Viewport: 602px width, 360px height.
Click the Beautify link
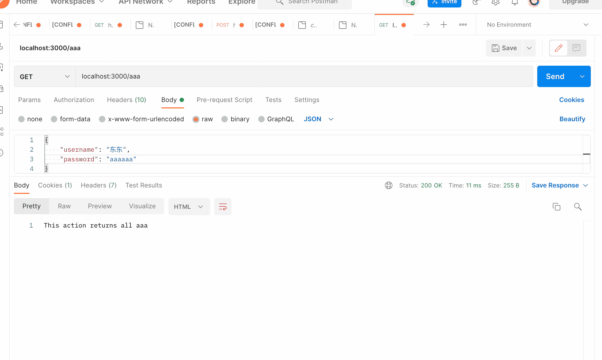572,119
